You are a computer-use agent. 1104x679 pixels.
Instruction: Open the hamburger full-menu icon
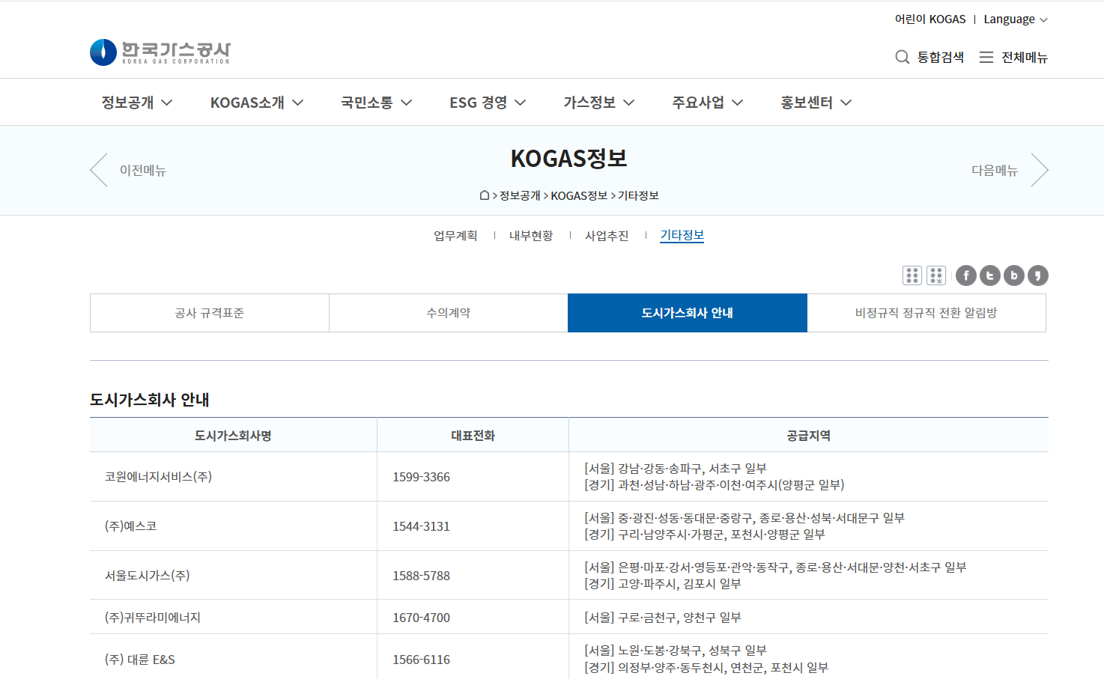(986, 57)
